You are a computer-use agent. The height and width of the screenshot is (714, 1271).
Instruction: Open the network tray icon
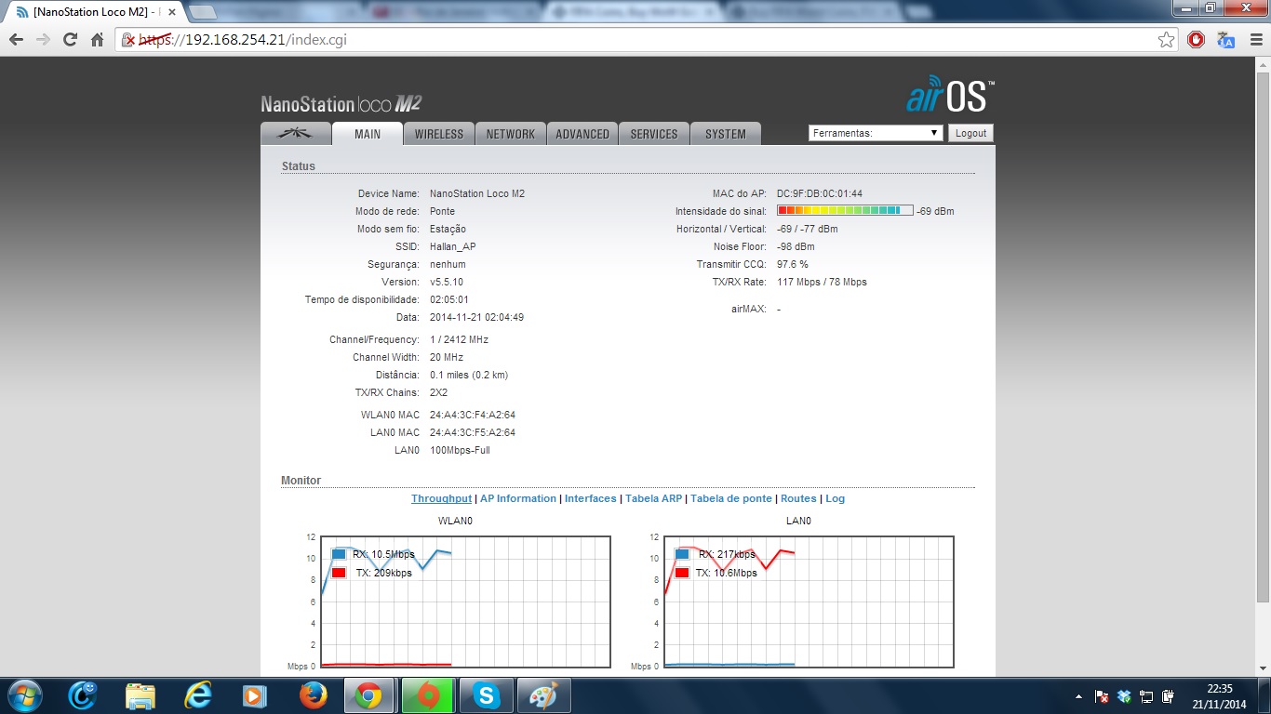[1146, 695]
